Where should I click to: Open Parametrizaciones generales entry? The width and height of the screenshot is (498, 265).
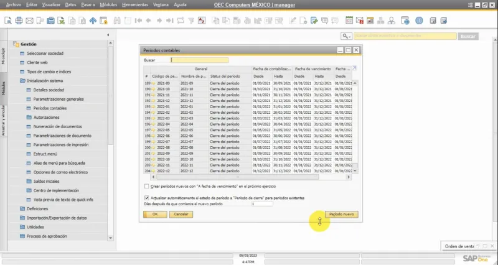coord(59,99)
